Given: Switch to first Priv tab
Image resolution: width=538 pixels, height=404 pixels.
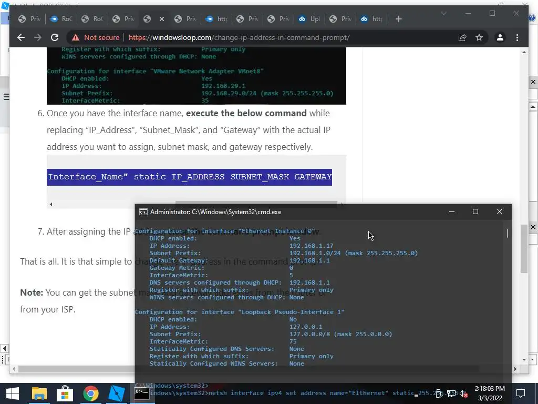Looking at the screenshot, I should pyautogui.click(x=29, y=19).
